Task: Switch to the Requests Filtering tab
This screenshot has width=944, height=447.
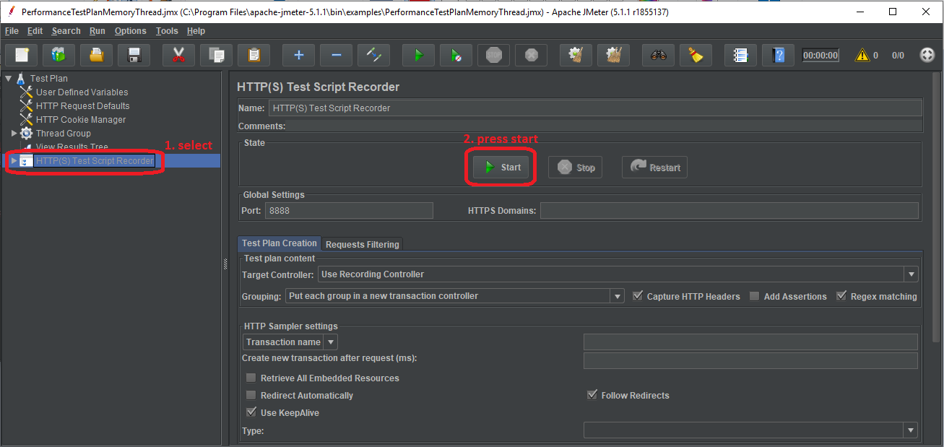Action: click(362, 244)
